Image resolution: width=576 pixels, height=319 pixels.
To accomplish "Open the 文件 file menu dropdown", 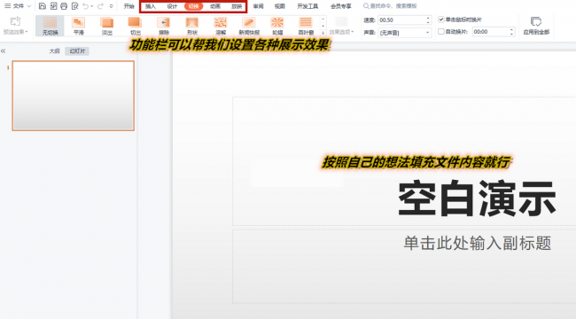I will (18, 6).
